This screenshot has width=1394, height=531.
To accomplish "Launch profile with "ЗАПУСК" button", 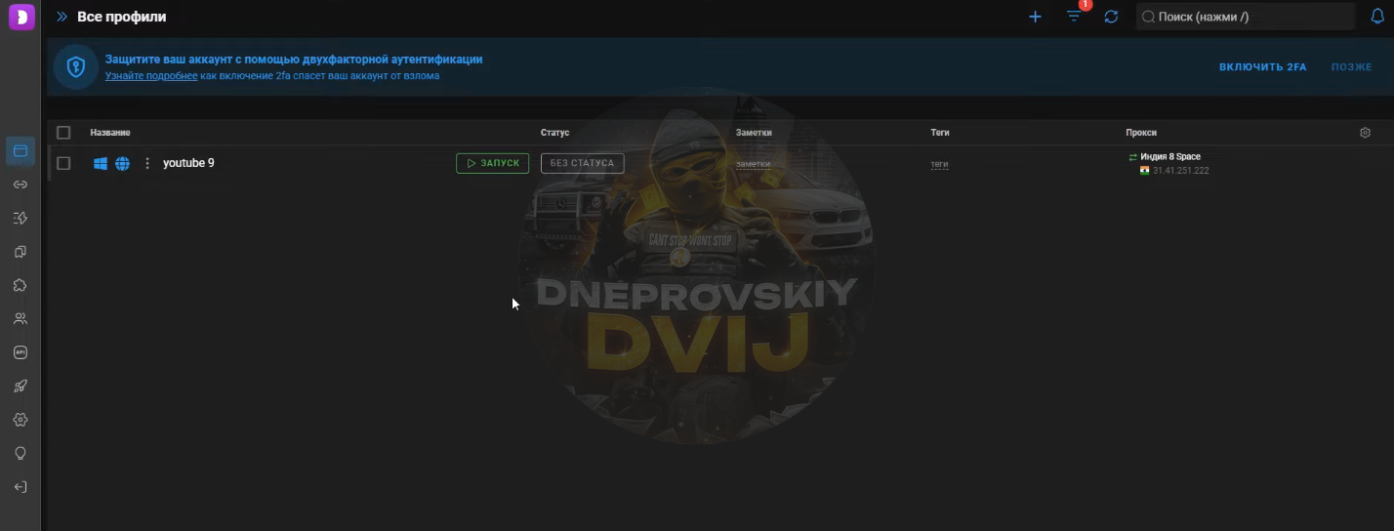I will point(493,163).
